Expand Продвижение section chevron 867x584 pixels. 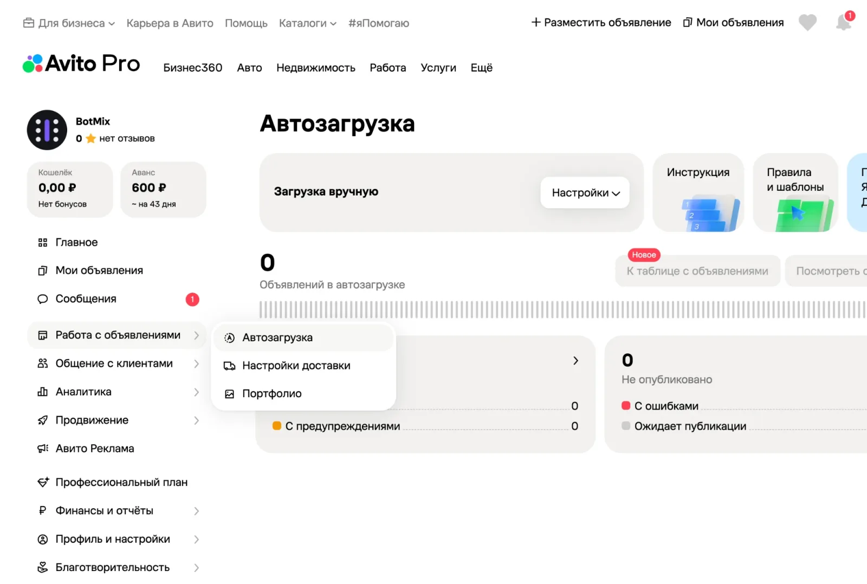196,420
